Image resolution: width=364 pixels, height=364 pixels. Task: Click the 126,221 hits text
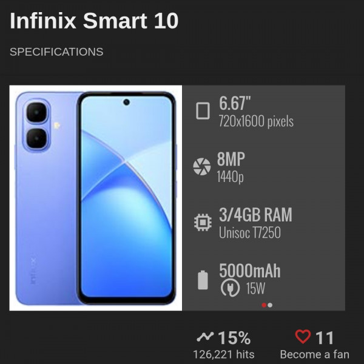(224, 354)
